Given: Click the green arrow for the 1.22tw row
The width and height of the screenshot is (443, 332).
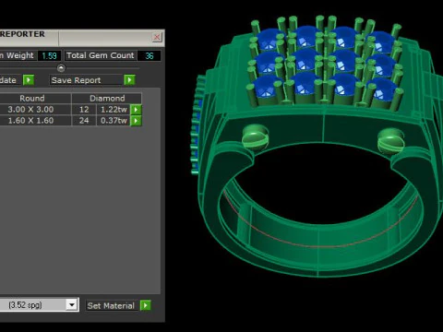Looking at the screenshot, I should 136,110.
